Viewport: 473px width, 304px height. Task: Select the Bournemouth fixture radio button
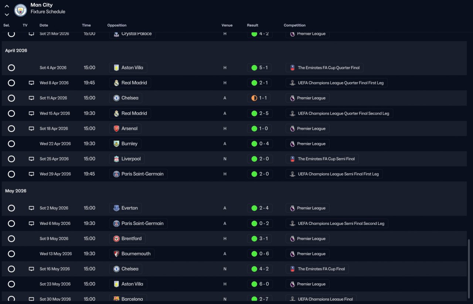(11, 254)
